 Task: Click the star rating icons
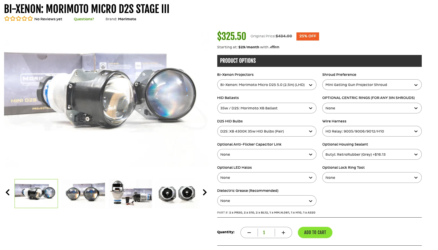click(19, 19)
